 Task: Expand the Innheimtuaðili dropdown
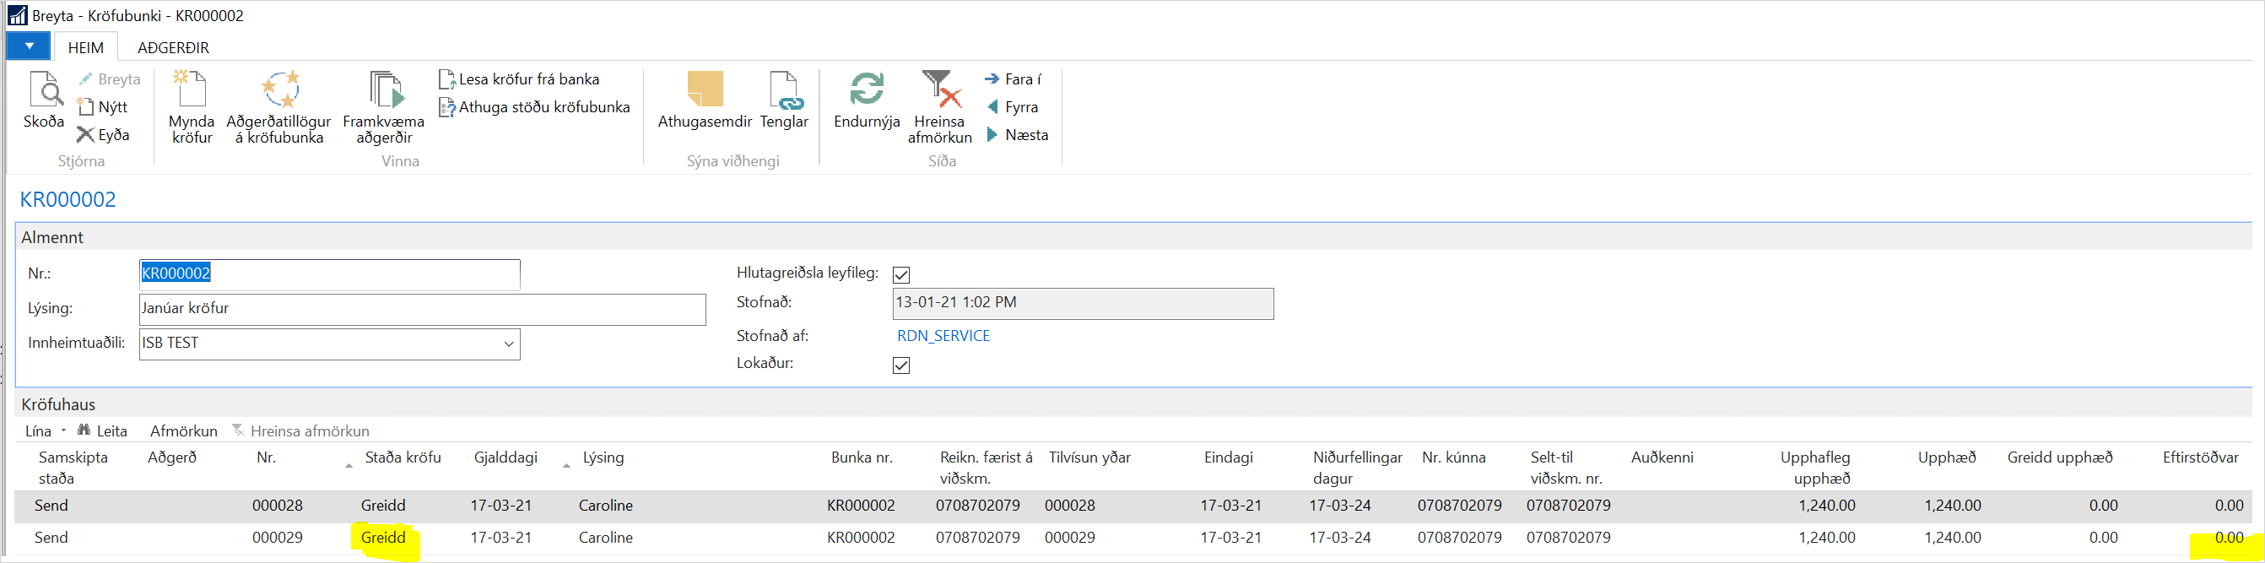508,344
